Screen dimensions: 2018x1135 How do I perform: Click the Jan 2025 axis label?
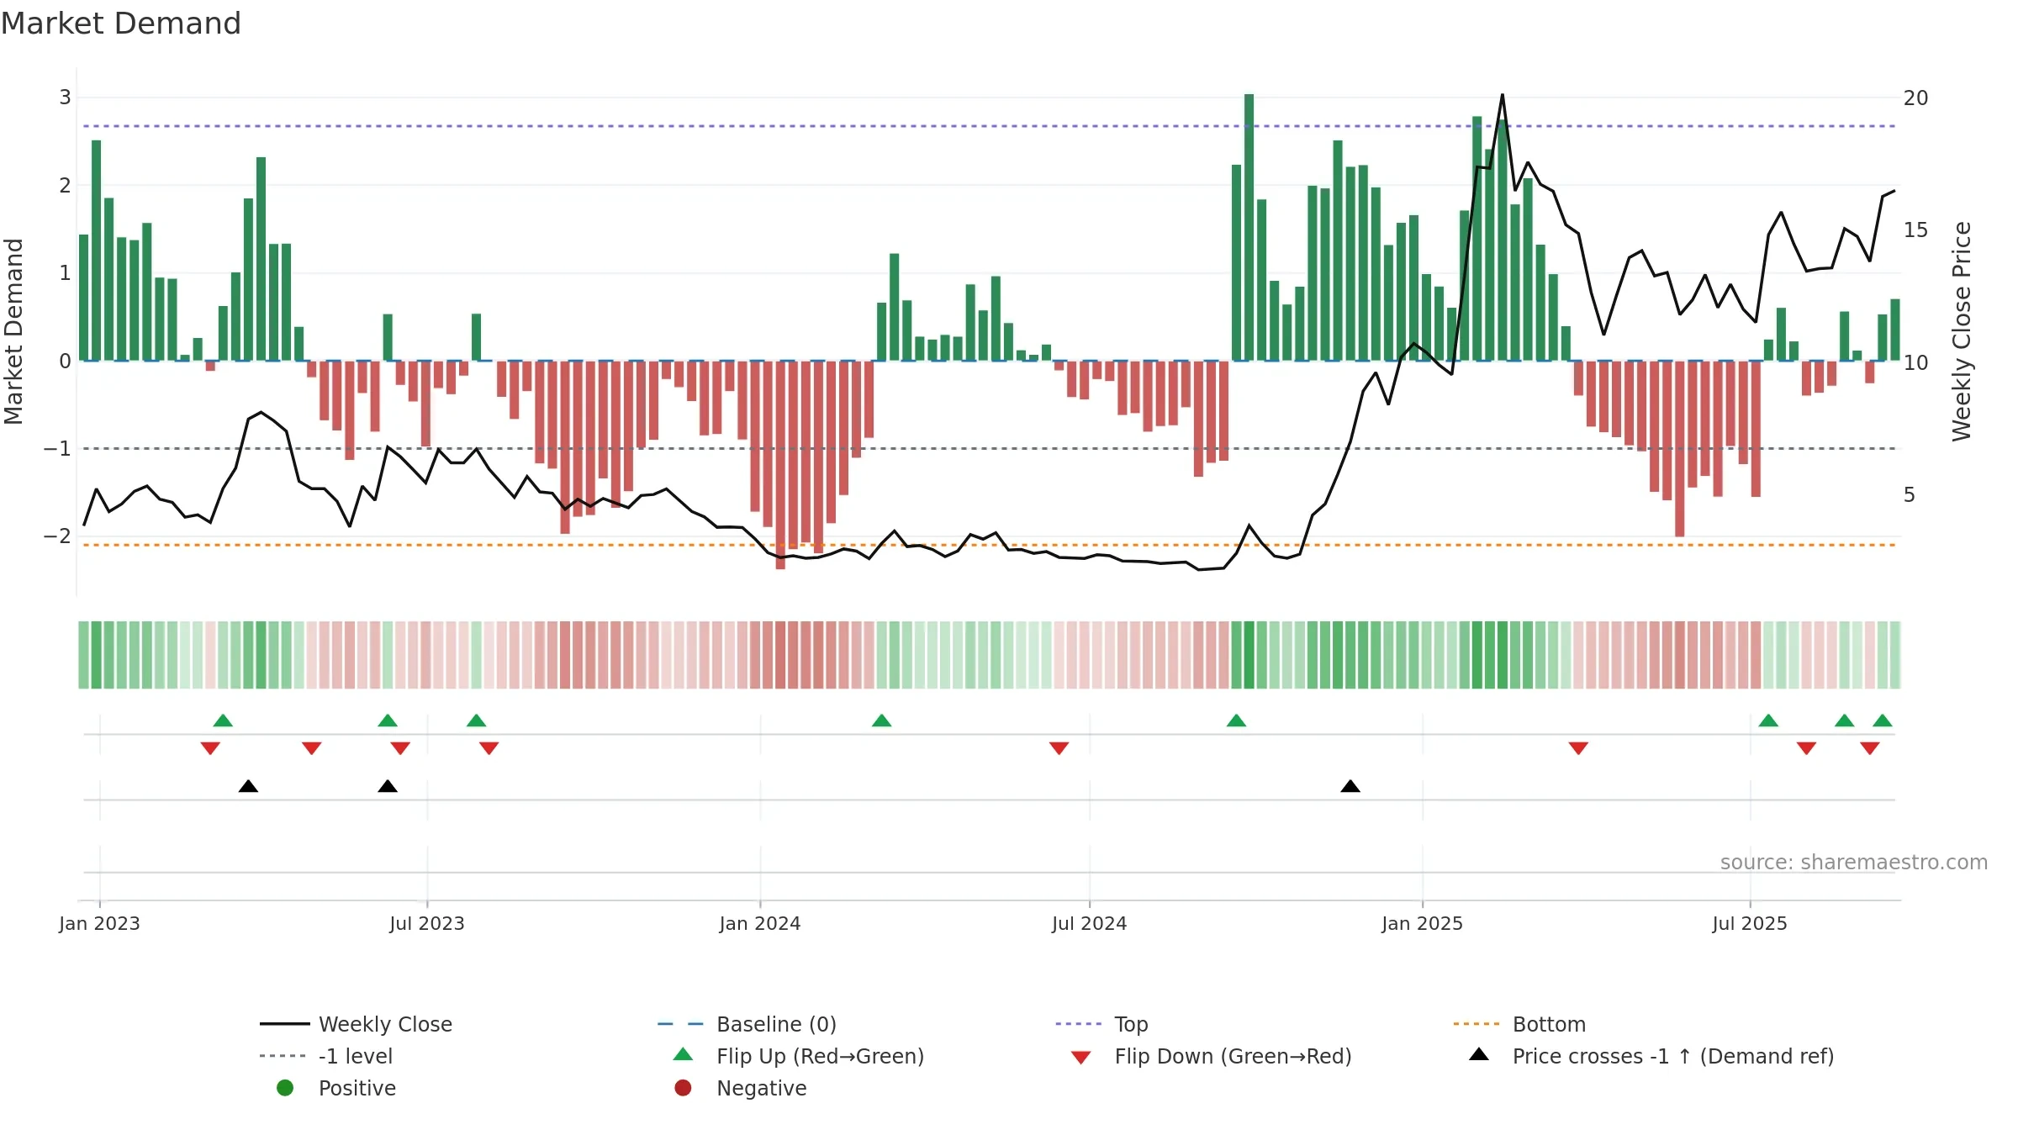[x=1422, y=923]
